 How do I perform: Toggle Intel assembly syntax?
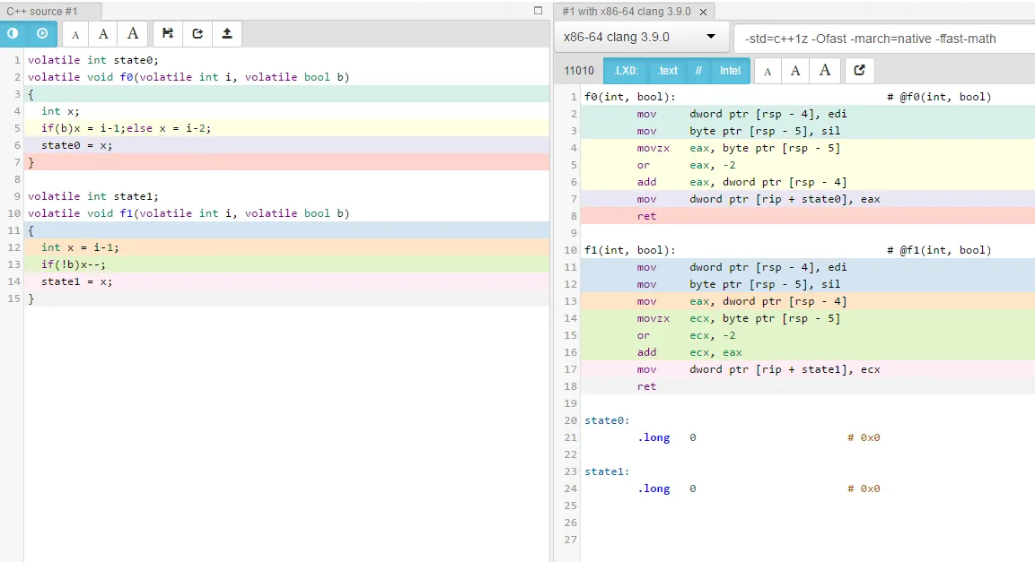[x=730, y=71]
